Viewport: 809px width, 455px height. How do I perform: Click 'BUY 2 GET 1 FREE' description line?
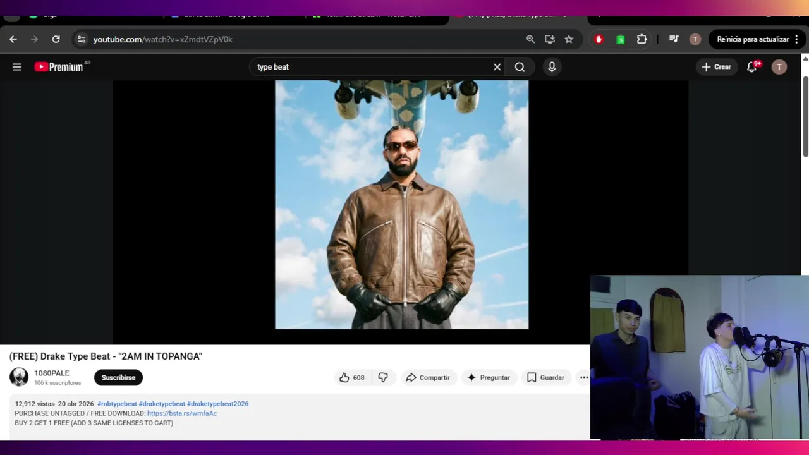(94, 423)
